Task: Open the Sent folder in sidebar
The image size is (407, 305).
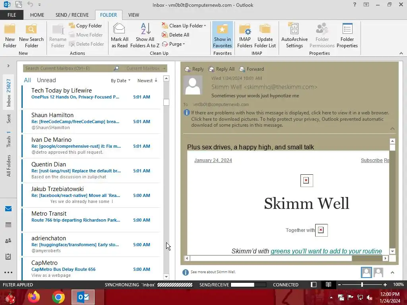Action: (x=9, y=119)
